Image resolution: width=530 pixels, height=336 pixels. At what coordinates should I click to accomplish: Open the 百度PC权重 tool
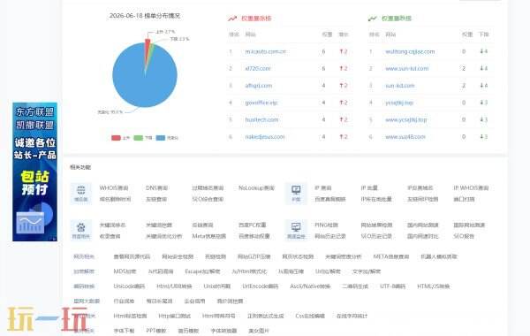[x=252, y=225]
